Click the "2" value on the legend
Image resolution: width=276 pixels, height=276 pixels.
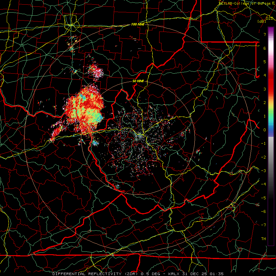[x=265, y=103]
